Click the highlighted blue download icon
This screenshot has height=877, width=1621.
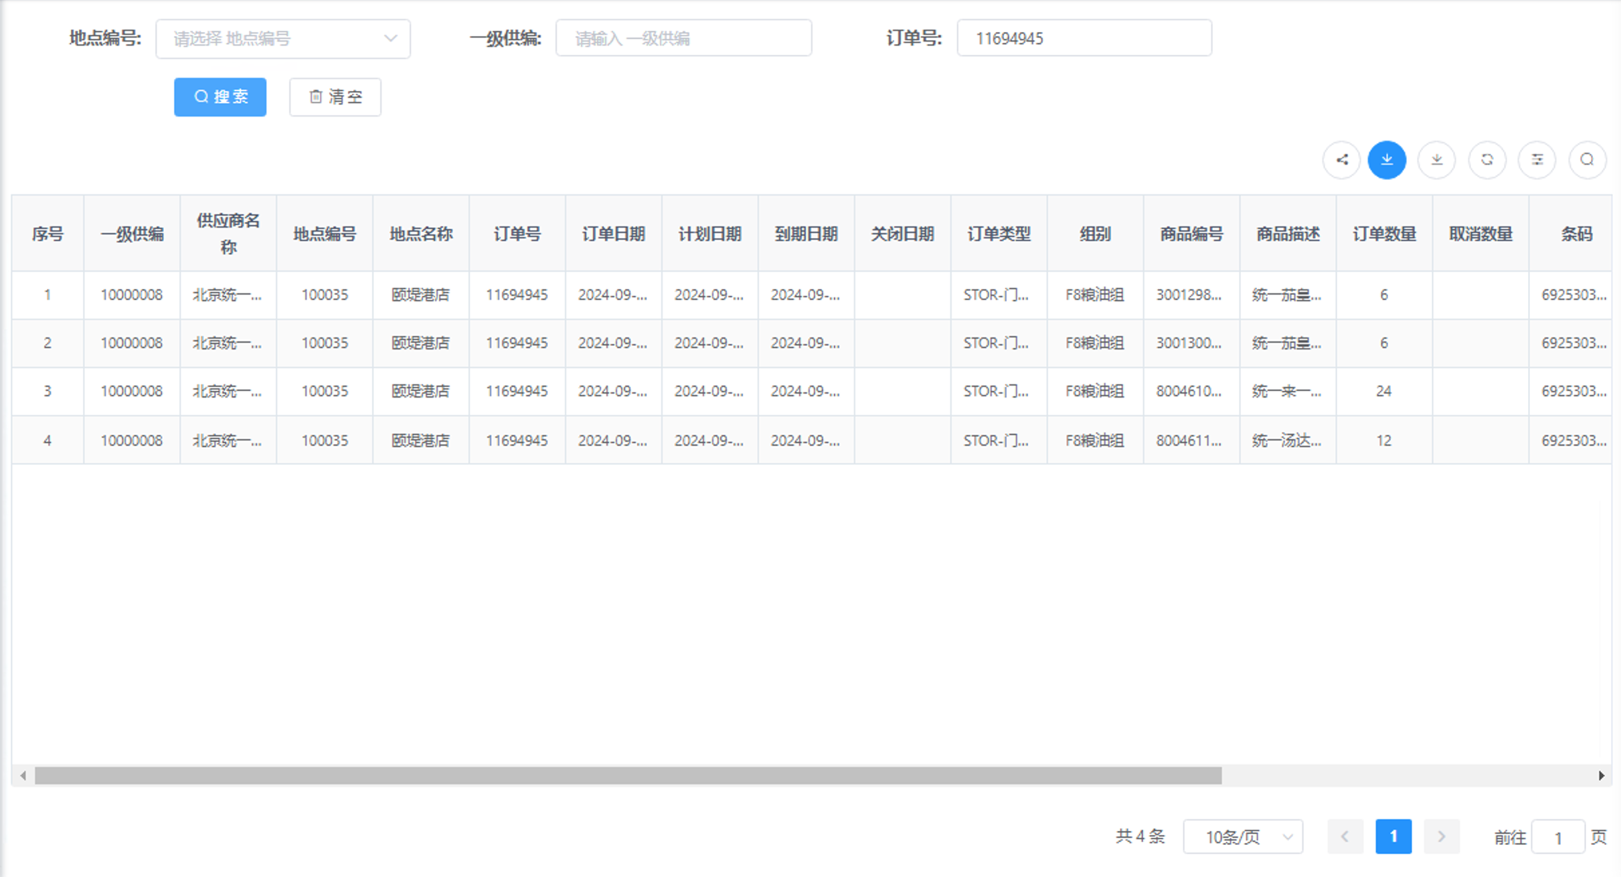coord(1387,160)
